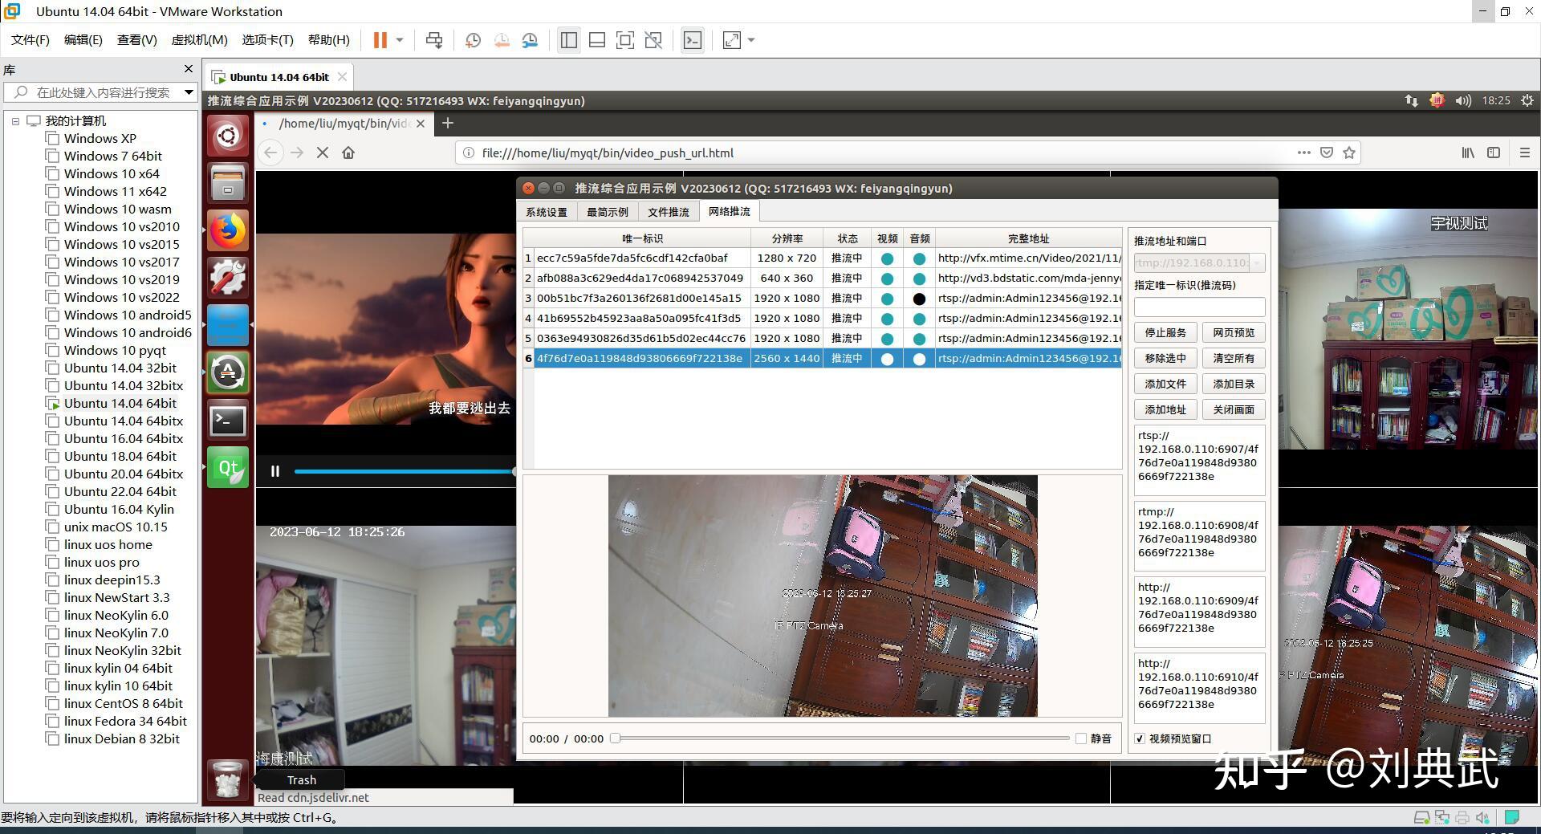Click the 网页预览 button

coord(1234,332)
